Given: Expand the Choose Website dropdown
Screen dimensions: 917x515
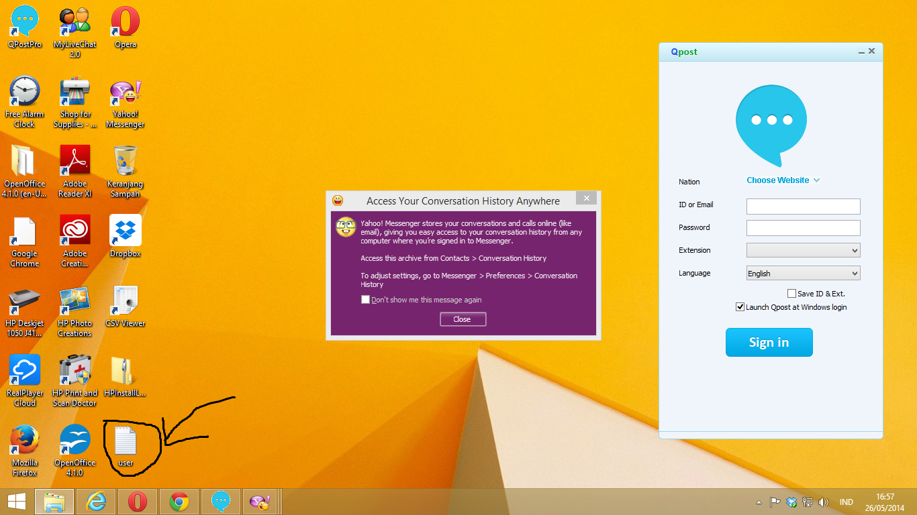Looking at the screenshot, I should coord(783,180).
